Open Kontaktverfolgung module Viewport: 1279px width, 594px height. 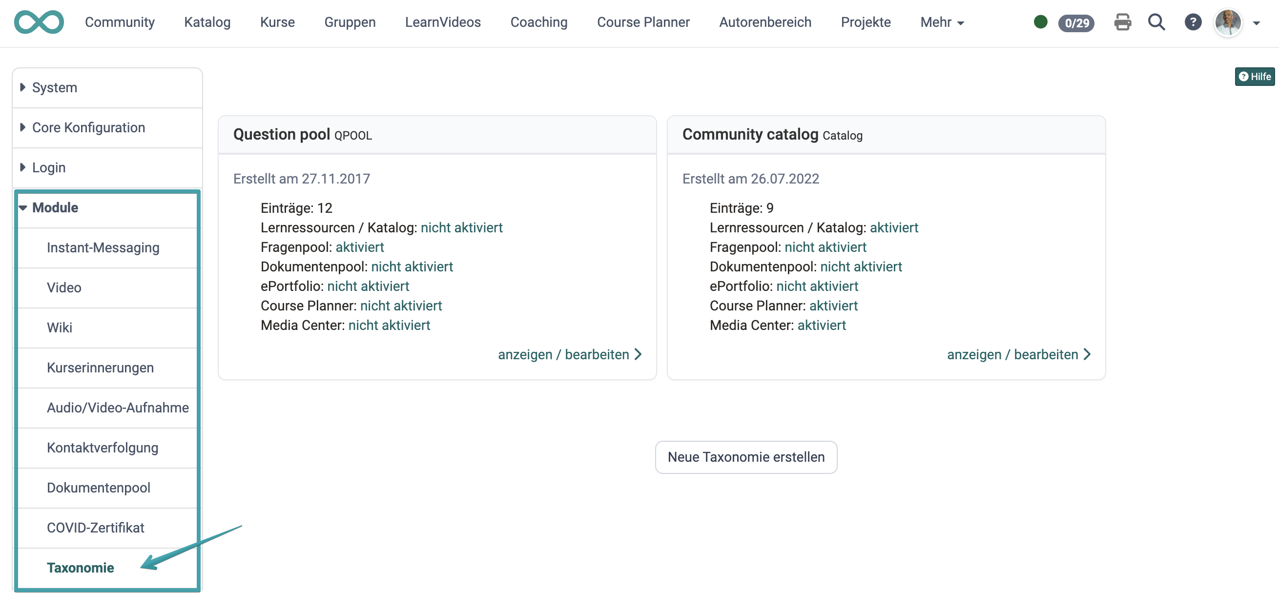pos(107,448)
